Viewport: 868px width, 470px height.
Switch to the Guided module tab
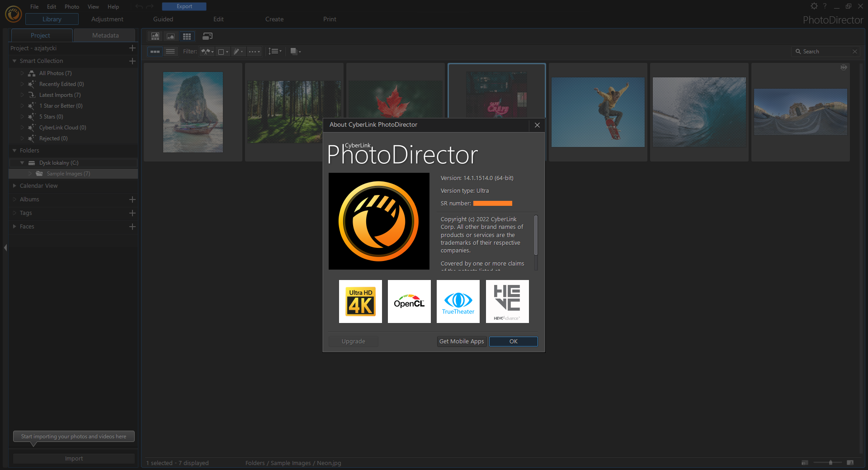163,19
